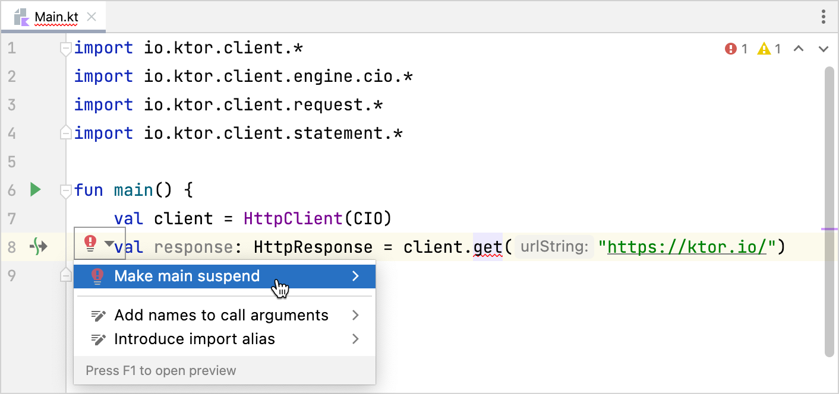Select Introduce import alias intention
The height and width of the screenshot is (394, 839).
click(194, 339)
